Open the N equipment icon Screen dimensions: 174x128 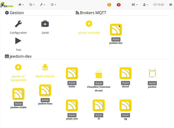tap(99, 105)
